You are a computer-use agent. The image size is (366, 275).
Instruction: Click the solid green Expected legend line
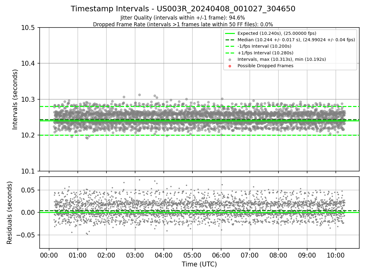230,33
